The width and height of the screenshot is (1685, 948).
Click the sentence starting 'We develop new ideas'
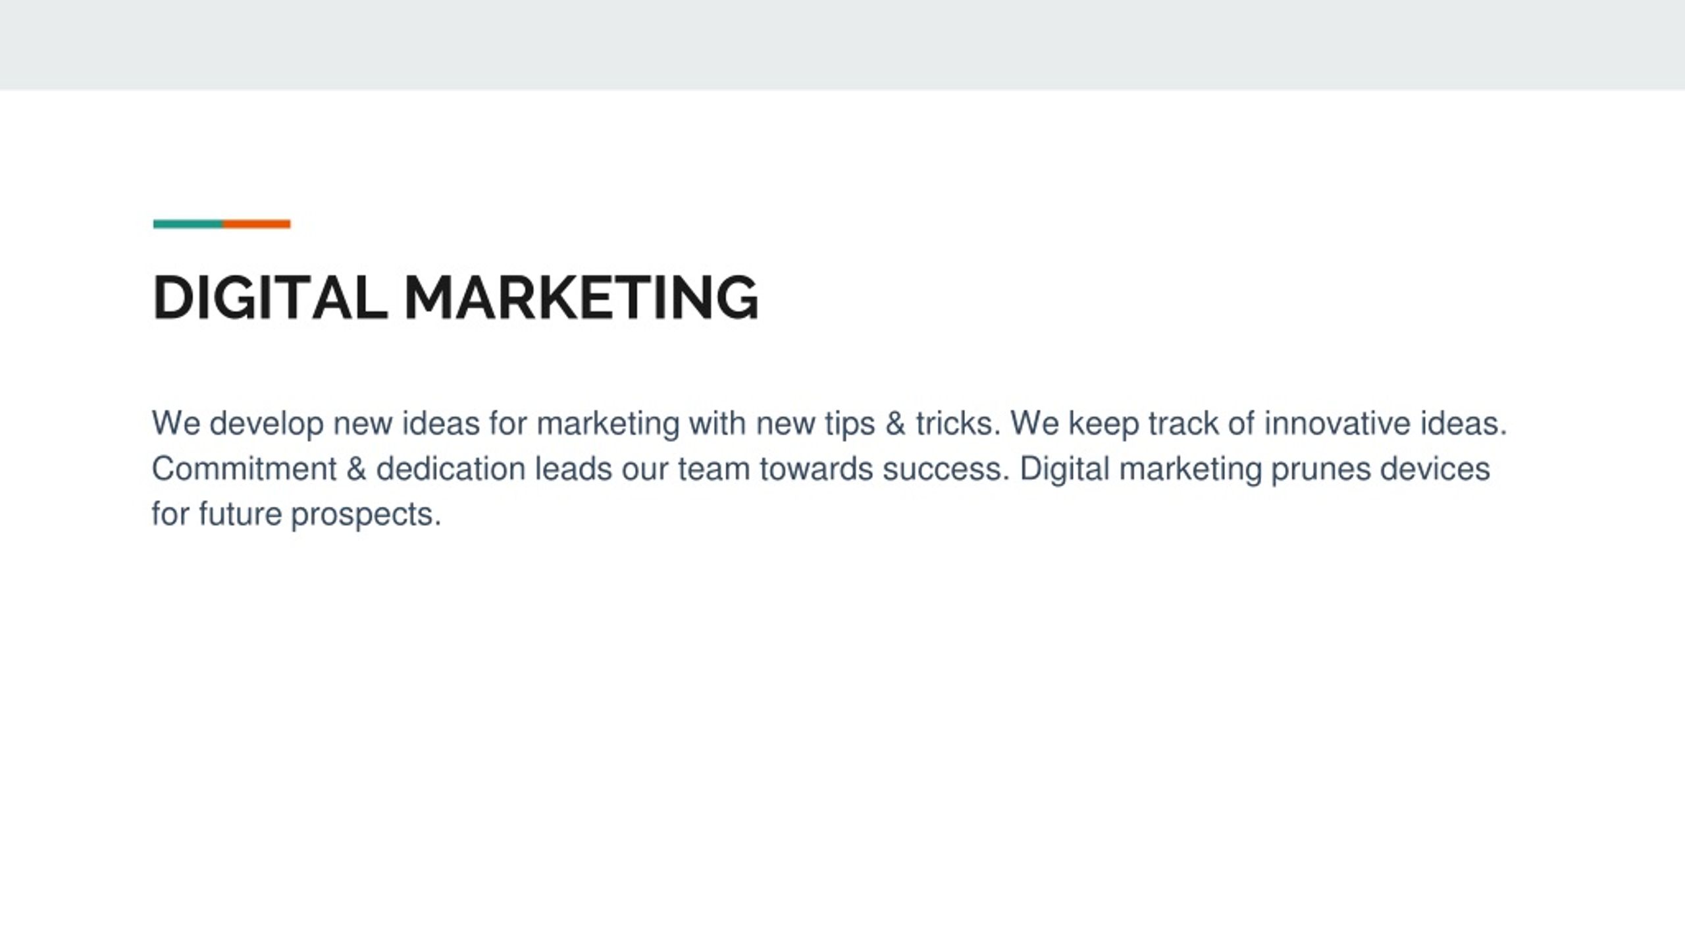point(577,423)
